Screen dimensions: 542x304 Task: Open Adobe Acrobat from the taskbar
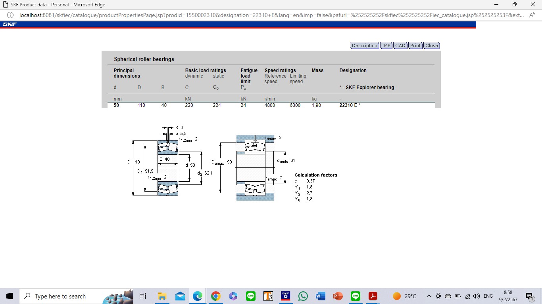coord(373,296)
